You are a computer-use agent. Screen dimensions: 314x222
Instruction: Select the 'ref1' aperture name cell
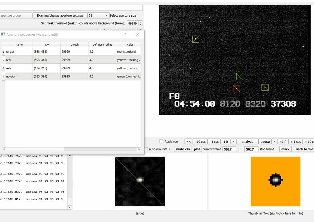(19, 60)
